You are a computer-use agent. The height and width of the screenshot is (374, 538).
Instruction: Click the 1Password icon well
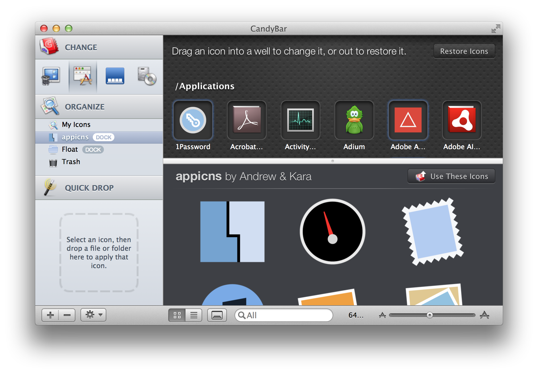coord(193,120)
